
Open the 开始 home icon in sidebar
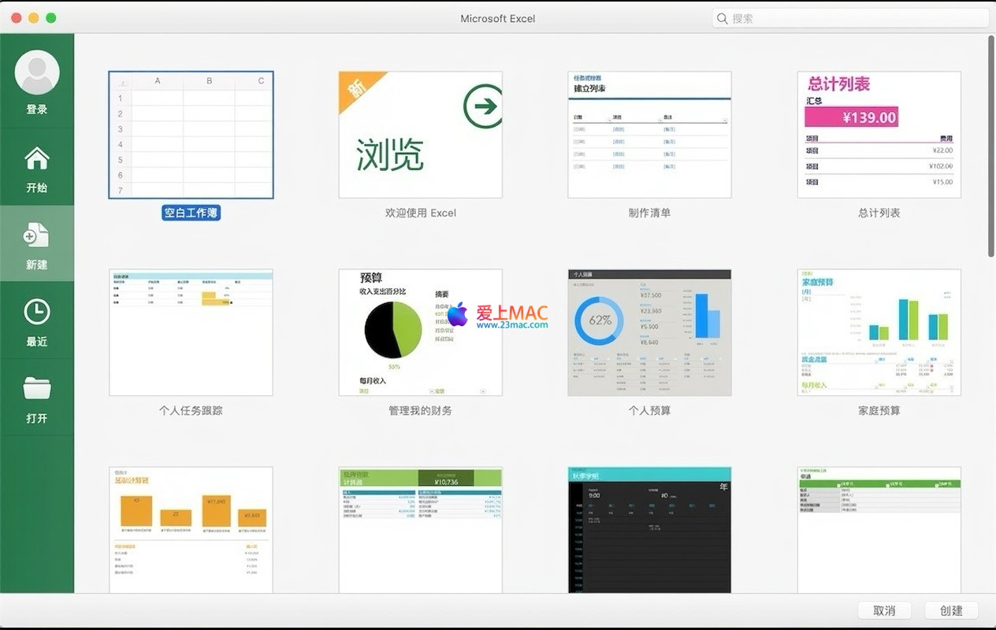click(x=37, y=159)
